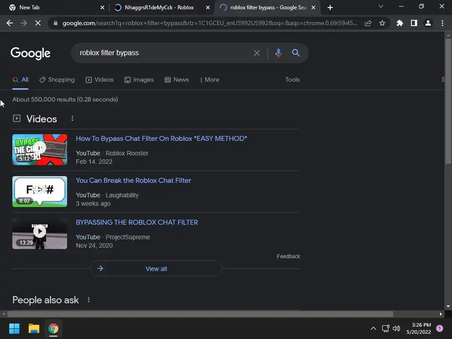Close the New Tab tab
The image size is (452, 339).
coord(102,8)
